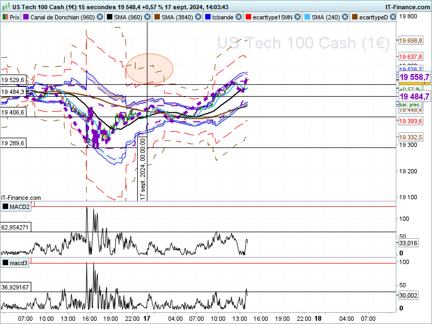This screenshot has width=432, height=324.
Task: Click the Prix candle color icon
Action: click(5, 17)
